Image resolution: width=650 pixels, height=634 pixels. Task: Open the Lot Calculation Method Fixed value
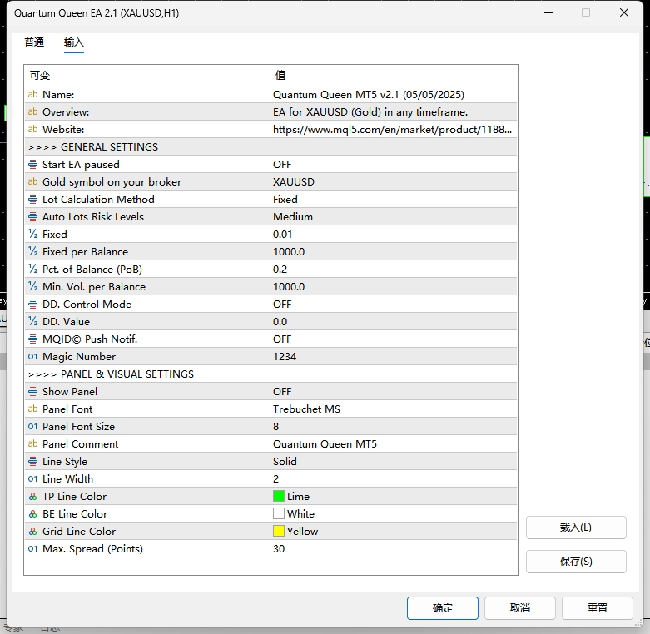(x=394, y=200)
